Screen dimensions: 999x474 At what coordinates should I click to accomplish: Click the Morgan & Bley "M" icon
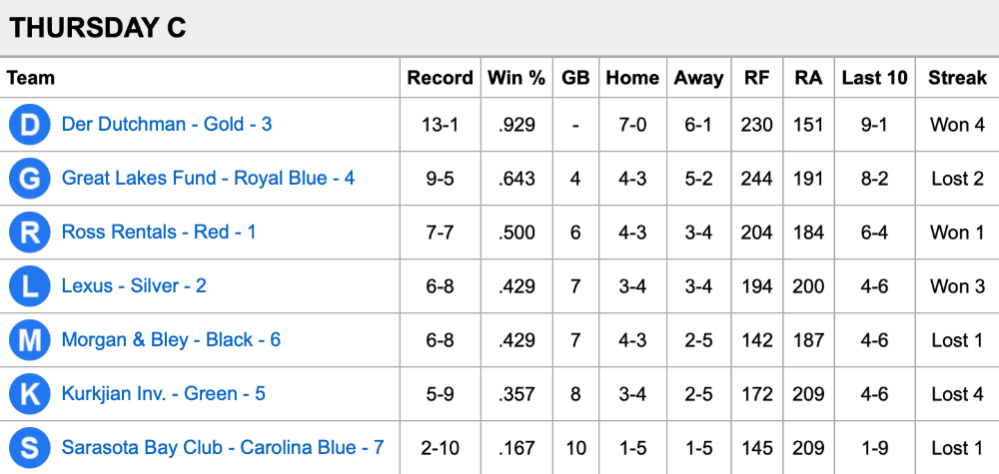30,340
